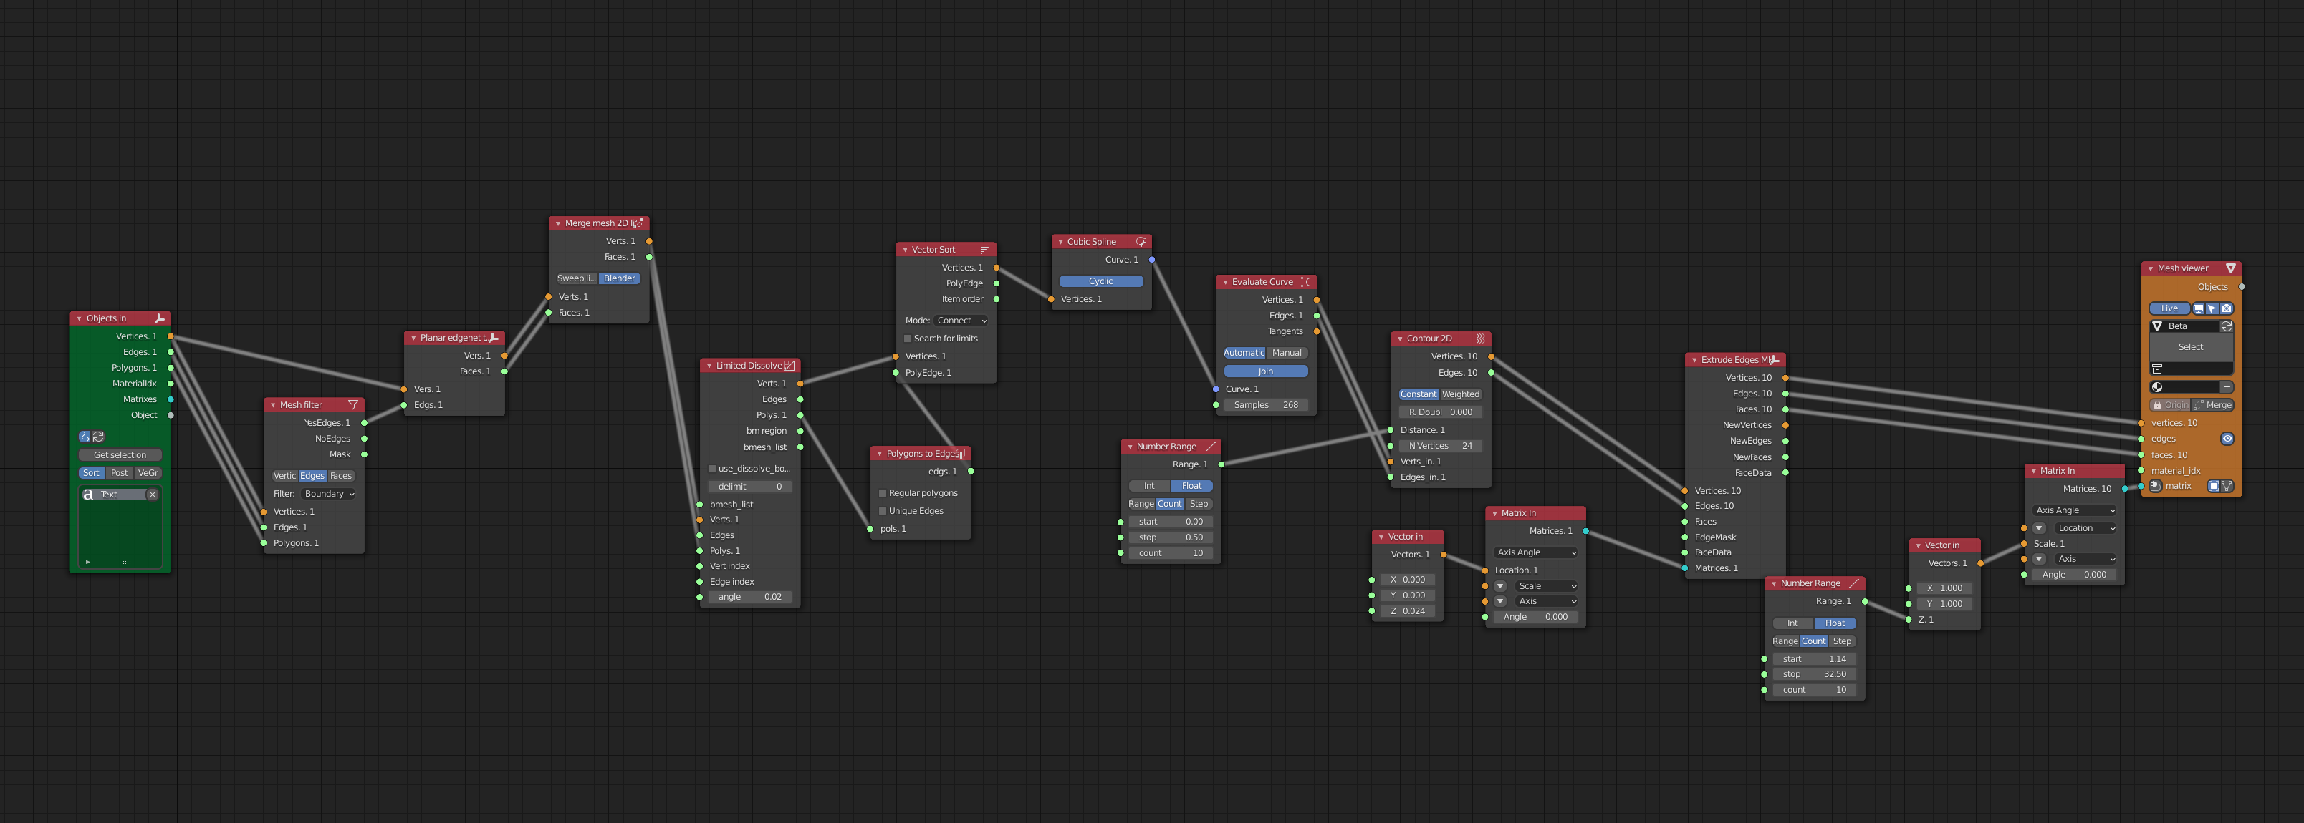Adjust the angle slider in Limited Dissolve
The height and width of the screenshot is (823, 2304).
pos(749,596)
